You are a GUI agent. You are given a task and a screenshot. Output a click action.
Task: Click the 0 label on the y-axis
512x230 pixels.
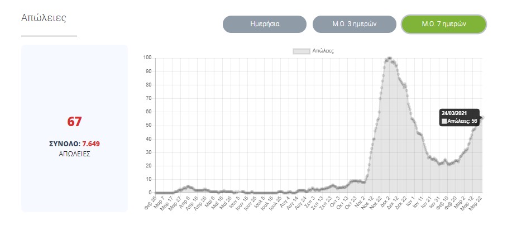[x=150, y=193]
